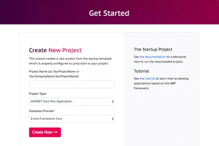Click the YourCompanyName.YourProjectName italic hint

tap(53, 76)
